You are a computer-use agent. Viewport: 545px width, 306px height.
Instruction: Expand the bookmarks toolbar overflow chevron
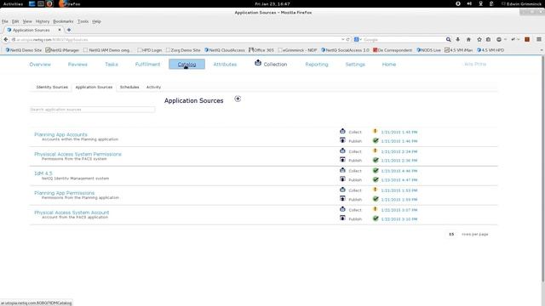542,50
